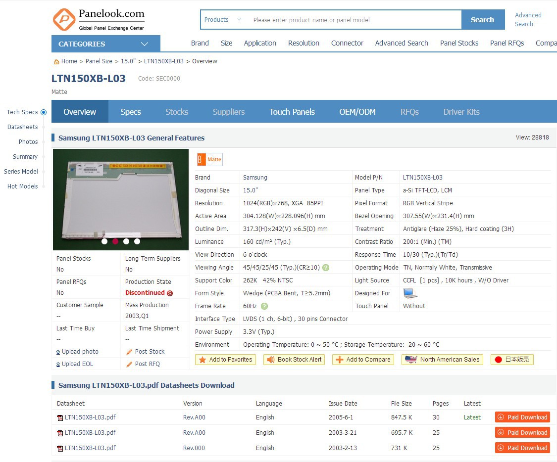
Task: Click Add to Favorites star button
Action: 226,360
